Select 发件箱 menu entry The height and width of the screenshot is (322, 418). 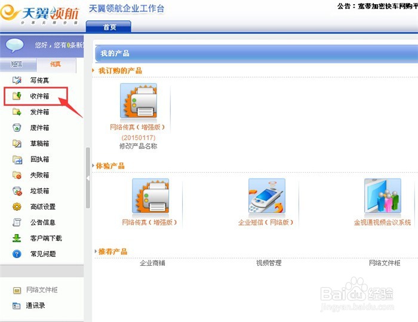coord(39,112)
